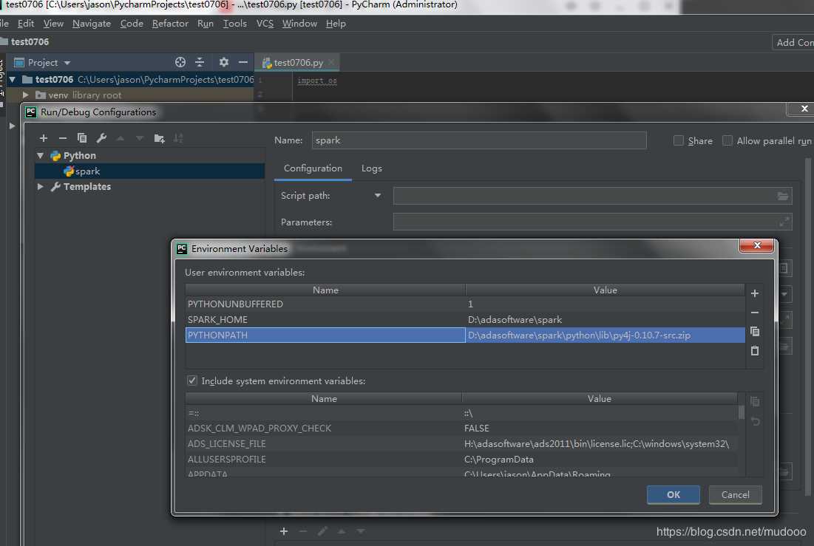
Task: Expand the venv library root folder
Action: [25, 95]
